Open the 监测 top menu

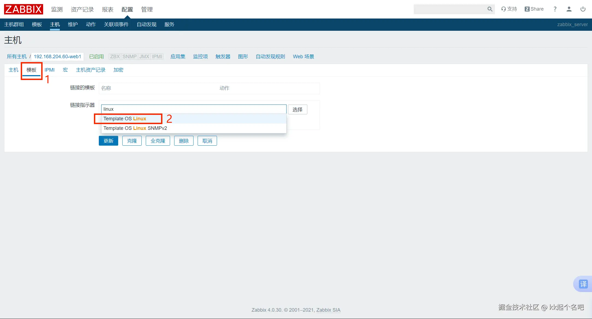[x=57, y=10]
